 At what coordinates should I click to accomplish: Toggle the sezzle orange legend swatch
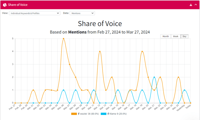point(74,114)
